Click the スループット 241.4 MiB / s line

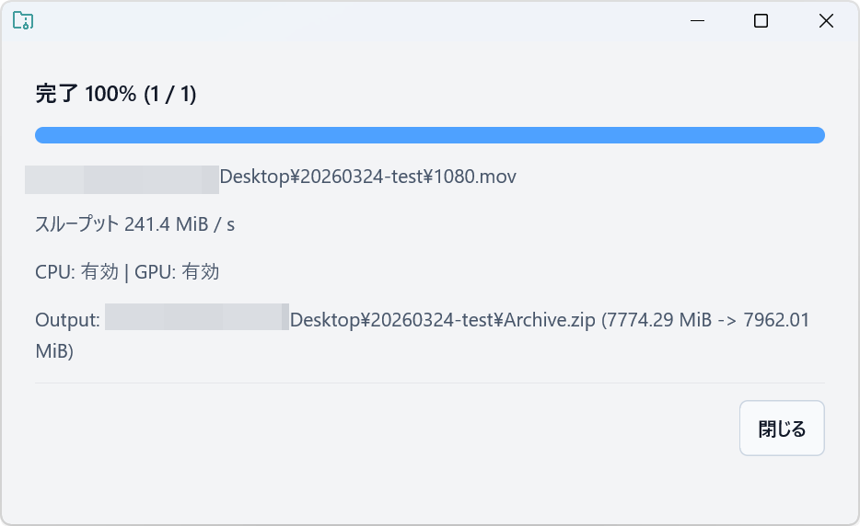tap(134, 223)
